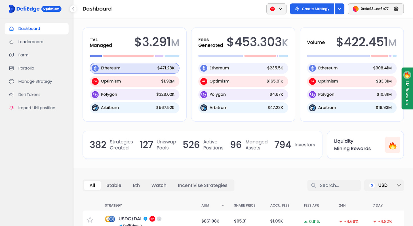Select the Watch tab

coord(159,185)
